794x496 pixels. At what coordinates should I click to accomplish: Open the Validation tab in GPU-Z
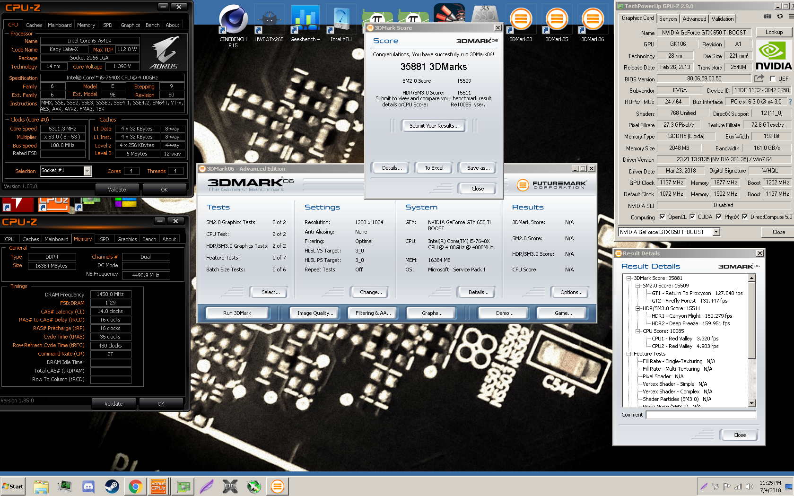point(723,19)
